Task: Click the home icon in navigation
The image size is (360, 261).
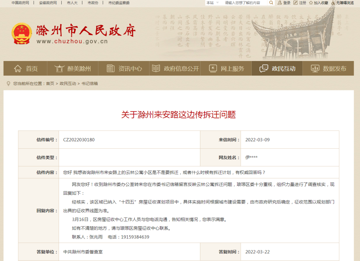Action: pyautogui.click(x=18, y=68)
